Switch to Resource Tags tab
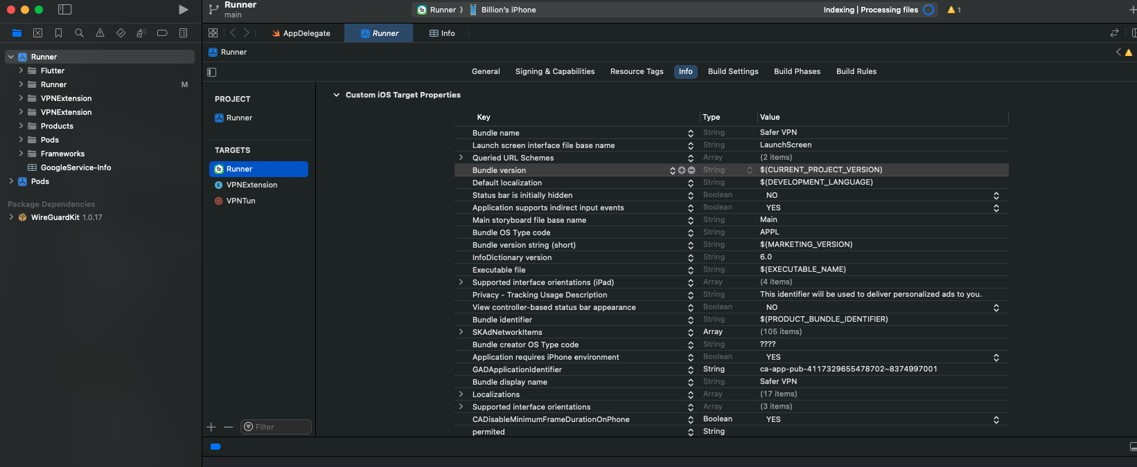1137x467 pixels. click(x=637, y=71)
